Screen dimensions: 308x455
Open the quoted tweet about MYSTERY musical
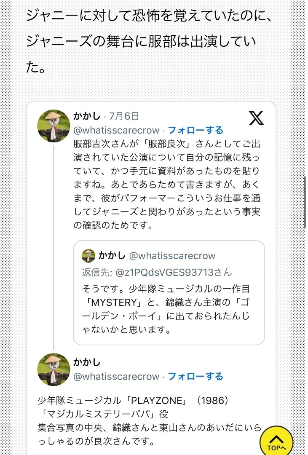click(169, 293)
